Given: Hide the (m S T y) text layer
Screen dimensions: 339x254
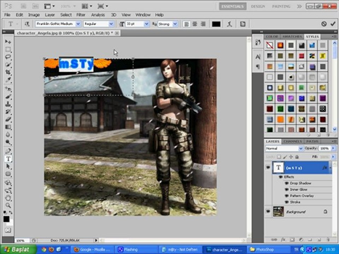Looking at the screenshot, I should (x=268, y=167).
